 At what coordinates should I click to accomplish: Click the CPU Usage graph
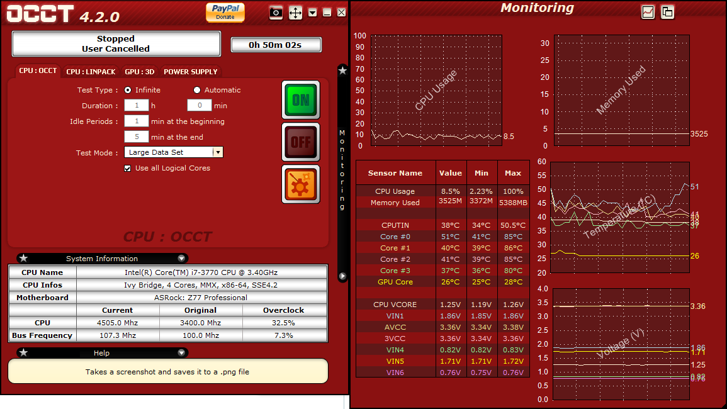pyautogui.click(x=436, y=91)
